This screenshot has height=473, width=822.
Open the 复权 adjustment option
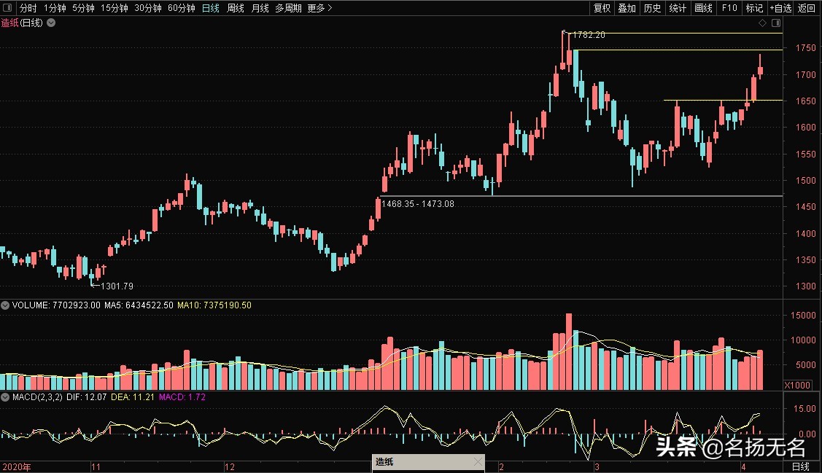602,8
